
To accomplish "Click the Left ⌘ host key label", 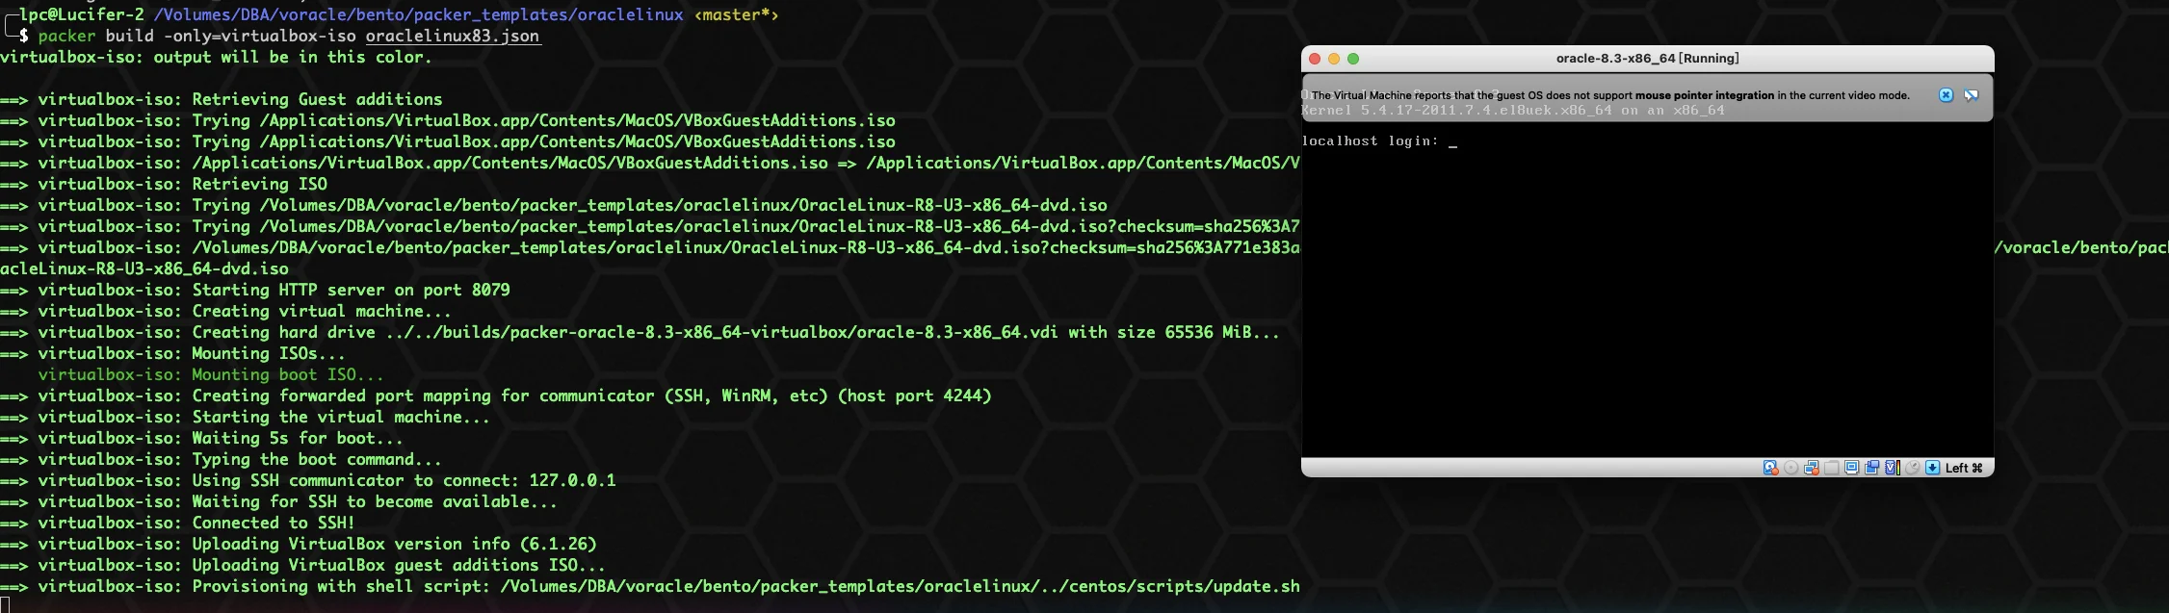I will click(x=1963, y=468).
